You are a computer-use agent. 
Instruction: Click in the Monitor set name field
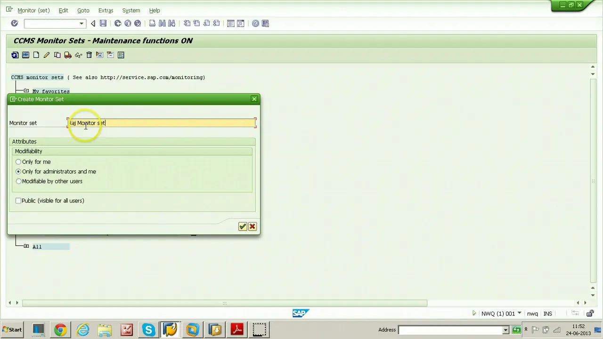click(x=162, y=123)
